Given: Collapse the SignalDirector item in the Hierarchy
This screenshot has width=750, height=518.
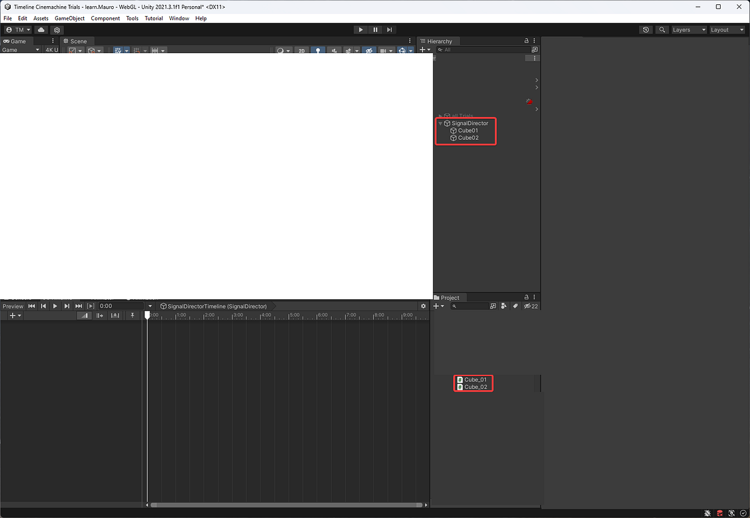Looking at the screenshot, I should (x=440, y=123).
